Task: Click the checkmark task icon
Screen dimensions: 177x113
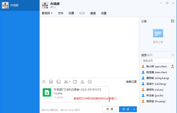Action: coord(90,82)
